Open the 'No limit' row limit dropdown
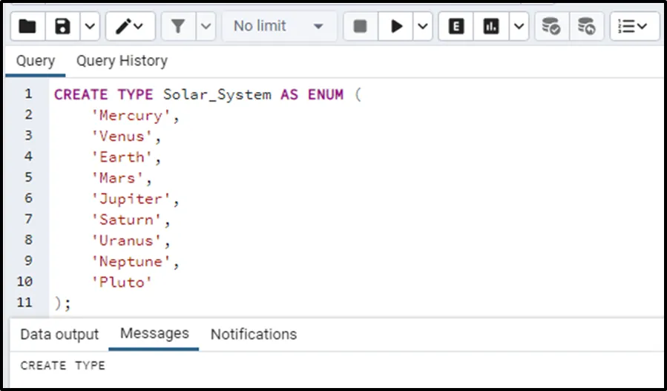Screen dimensions: 667x391 point(278,27)
